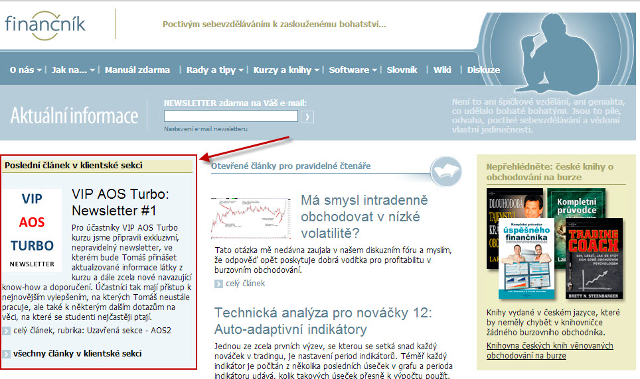Submit newsletter email with arrow button
640x379 pixels.
307,117
